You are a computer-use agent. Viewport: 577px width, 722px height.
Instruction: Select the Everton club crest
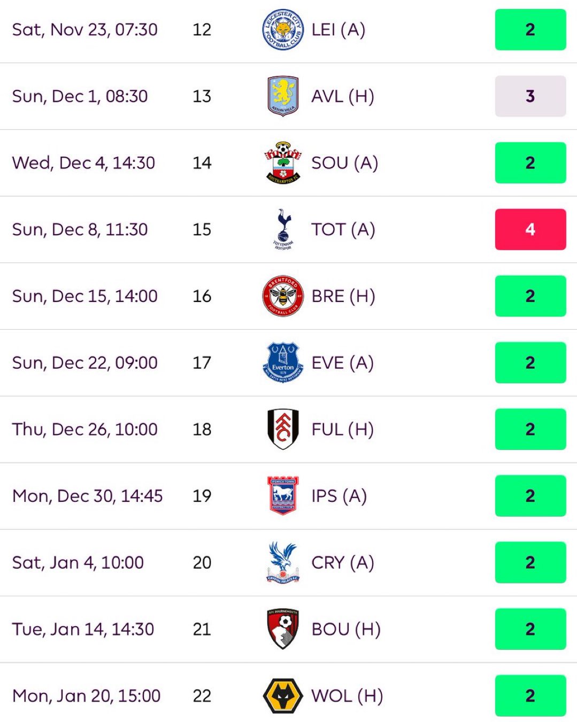click(283, 362)
